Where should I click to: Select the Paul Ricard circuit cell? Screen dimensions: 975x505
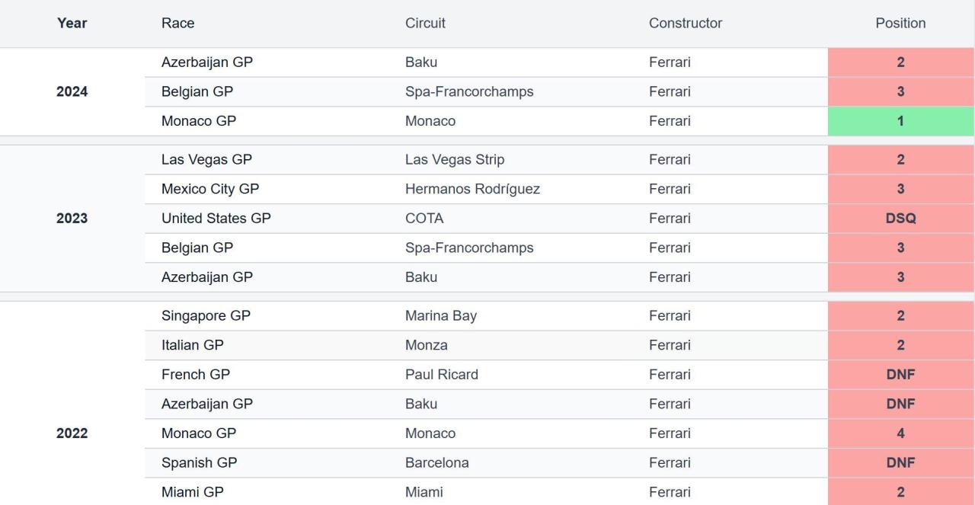[442, 375]
